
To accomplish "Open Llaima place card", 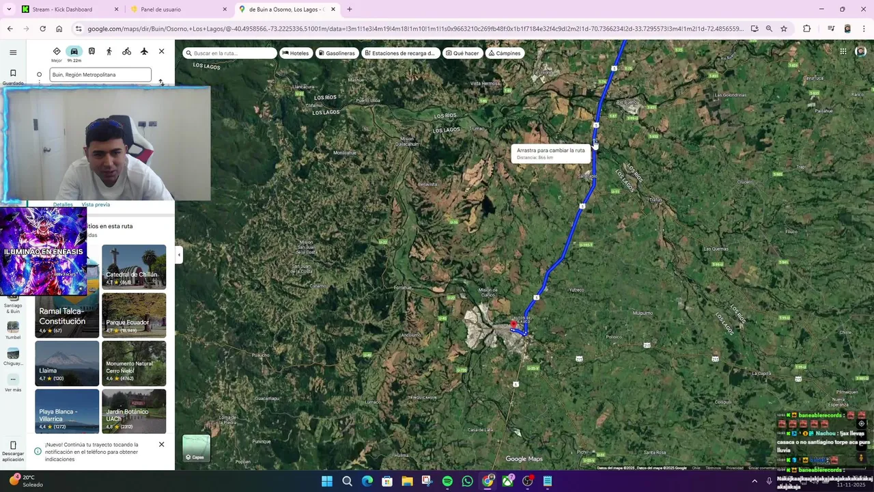I will click(x=67, y=364).
